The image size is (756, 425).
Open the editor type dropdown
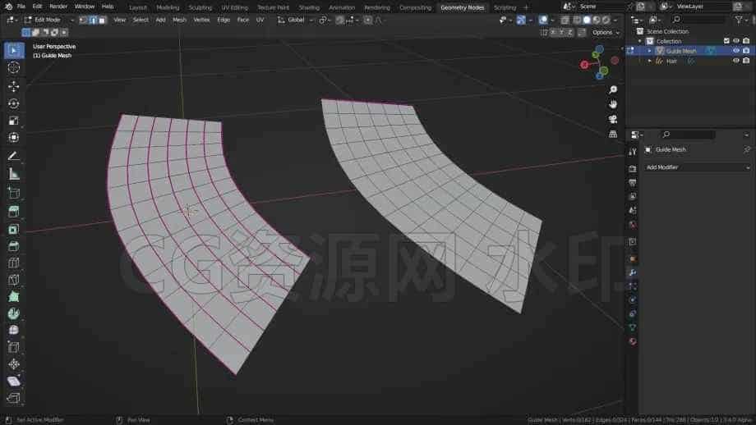pyautogui.click(x=12, y=21)
